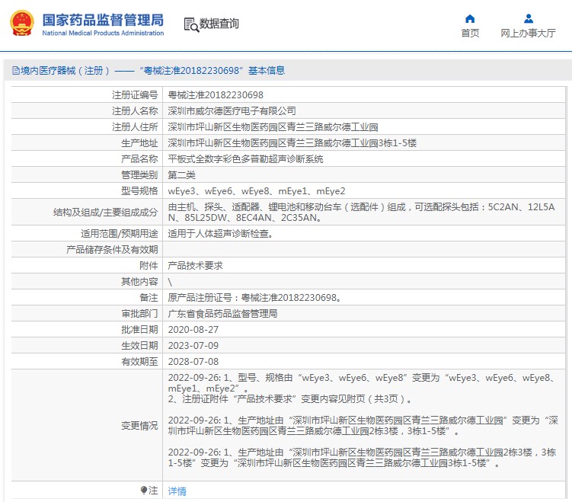Open the 网上办事大厅 menu item

[x=528, y=34]
